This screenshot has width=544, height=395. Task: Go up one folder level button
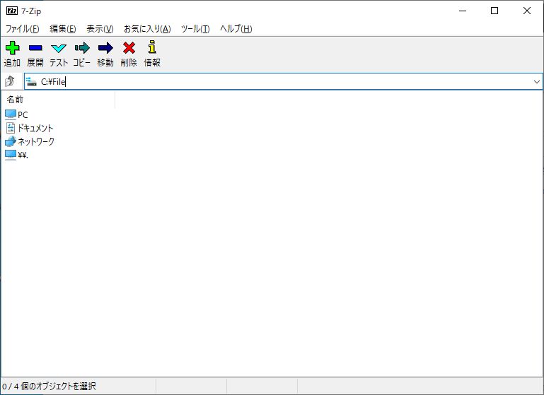point(10,81)
